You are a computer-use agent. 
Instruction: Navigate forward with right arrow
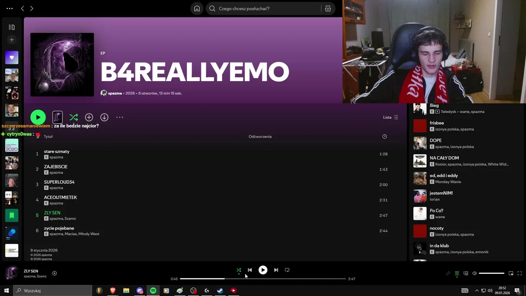pyautogui.click(x=32, y=9)
